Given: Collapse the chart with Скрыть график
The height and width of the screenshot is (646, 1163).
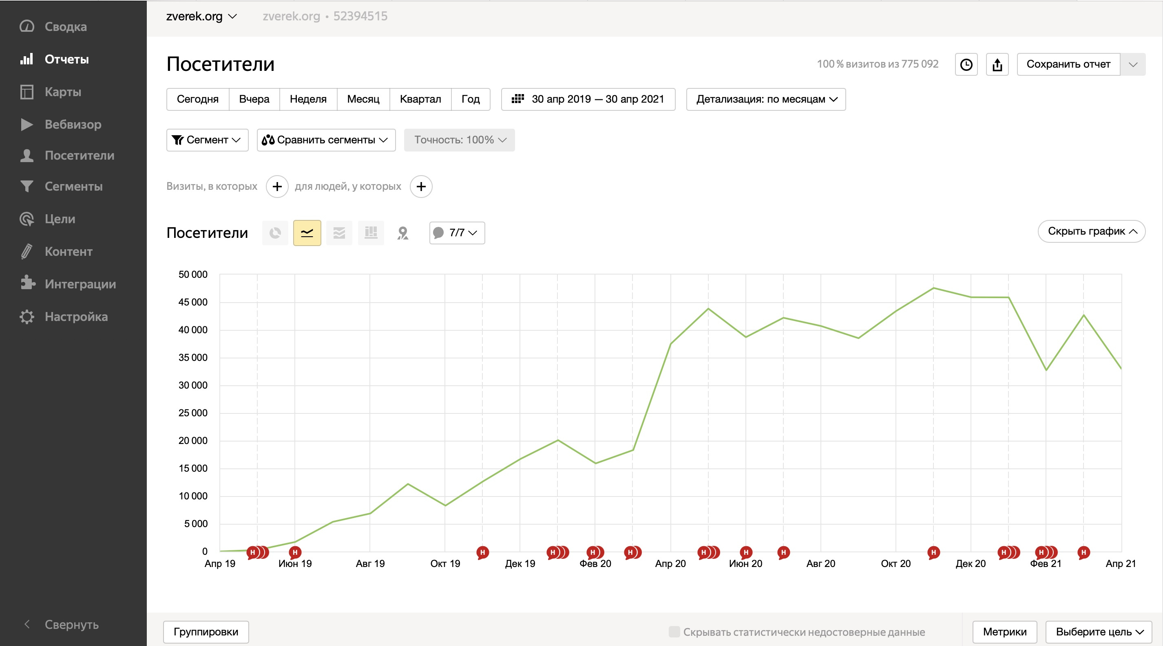Looking at the screenshot, I should [1091, 231].
